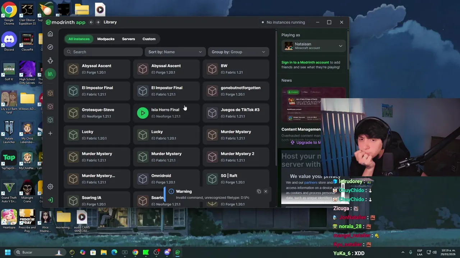This screenshot has width=460, height=258.
Task: Open Heartopia desktop icon
Action: pos(9,219)
